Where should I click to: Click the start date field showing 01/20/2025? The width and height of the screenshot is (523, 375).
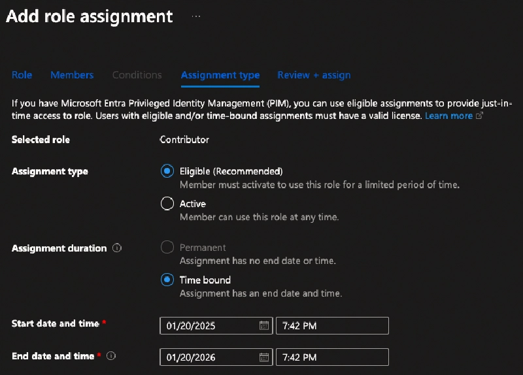click(209, 325)
